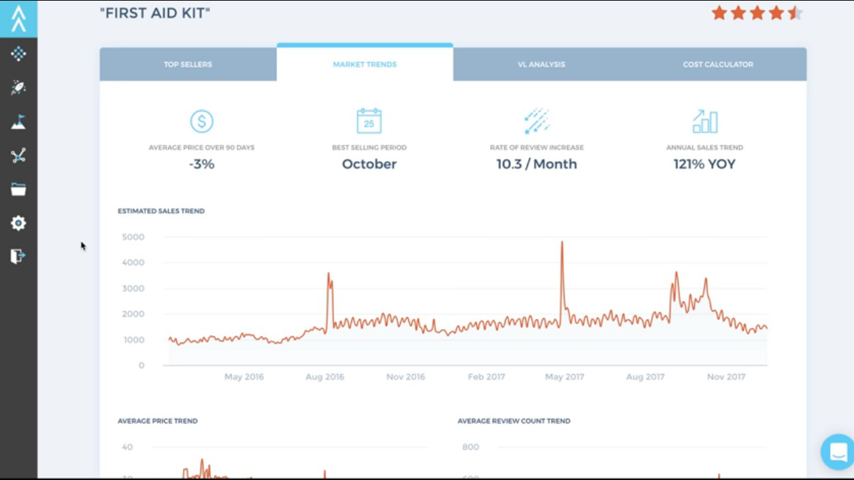Click the Viral Launch logo icon
The height and width of the screenshot is (480, 854).
click(18, 18)
